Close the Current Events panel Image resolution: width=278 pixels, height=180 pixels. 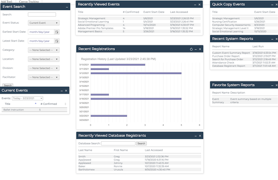pos(66,91)
